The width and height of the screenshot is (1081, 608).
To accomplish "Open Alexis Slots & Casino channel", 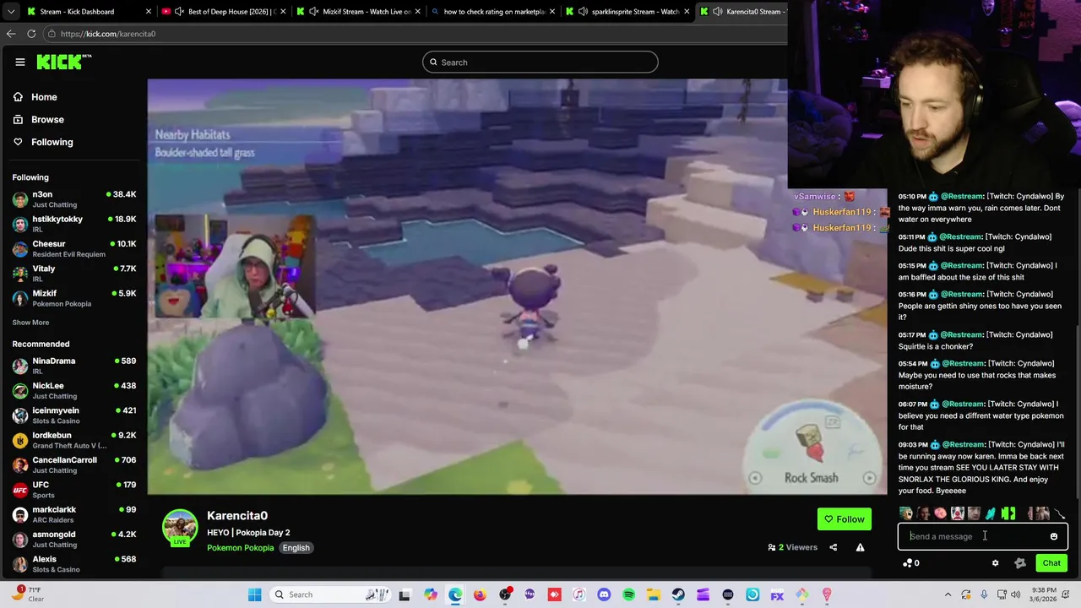I will (73, 564).
